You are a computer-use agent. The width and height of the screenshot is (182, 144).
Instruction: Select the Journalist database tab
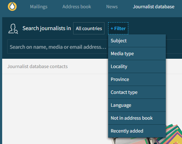tap(154, 7)
